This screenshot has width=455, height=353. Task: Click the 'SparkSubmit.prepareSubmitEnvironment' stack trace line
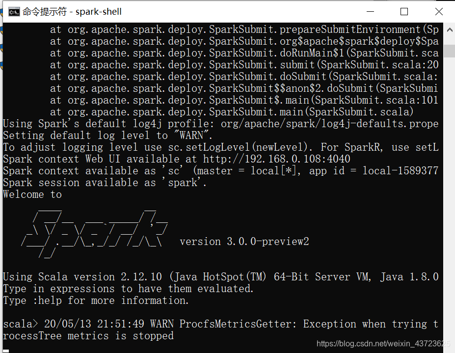(x=244, y=29)
